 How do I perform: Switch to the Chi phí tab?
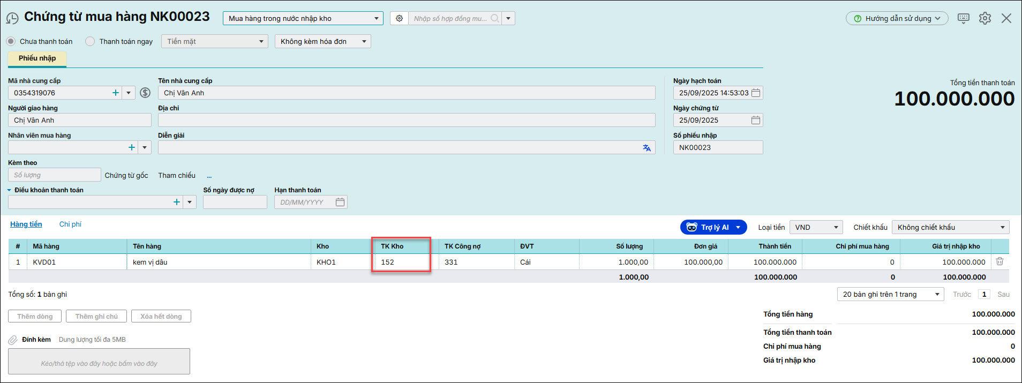pos(70,224)
